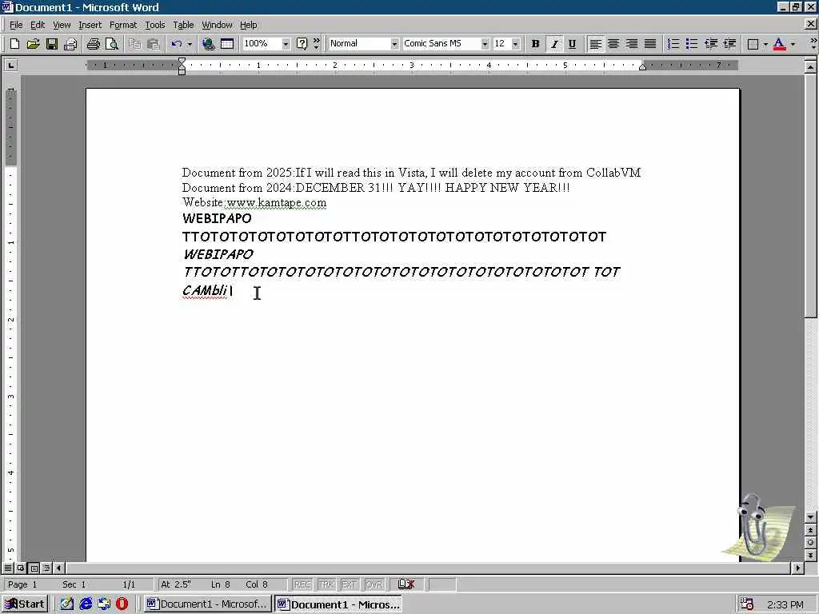
Task: Switch to Web Layout view icon
Action: [x=21, y=568]
